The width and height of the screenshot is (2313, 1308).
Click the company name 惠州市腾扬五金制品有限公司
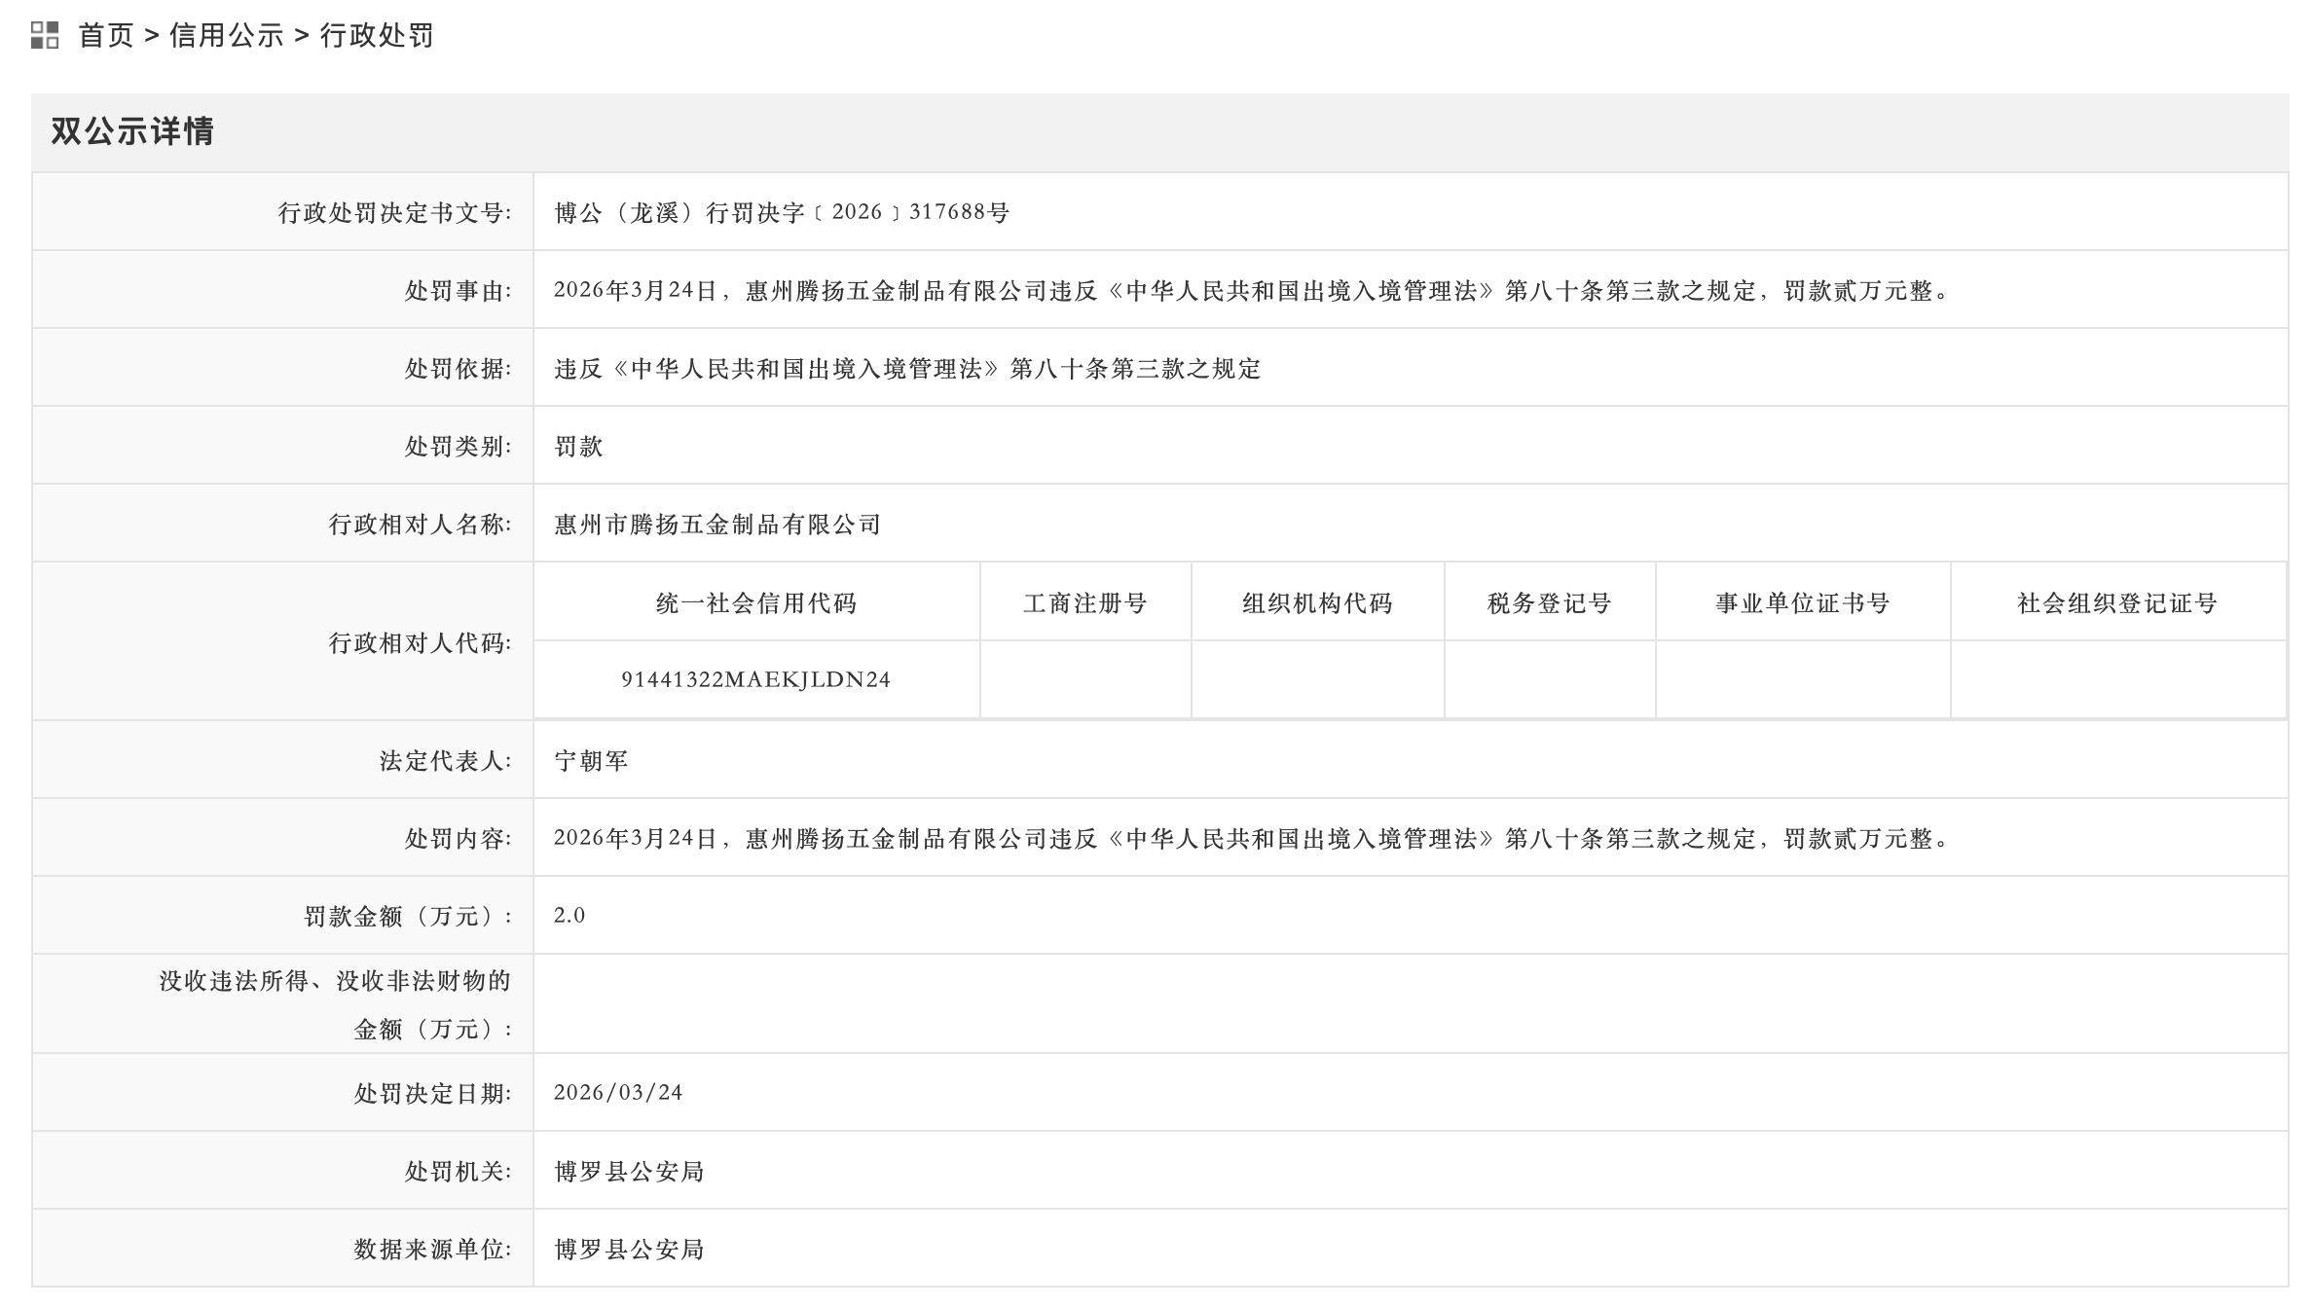tap(717, 525)
